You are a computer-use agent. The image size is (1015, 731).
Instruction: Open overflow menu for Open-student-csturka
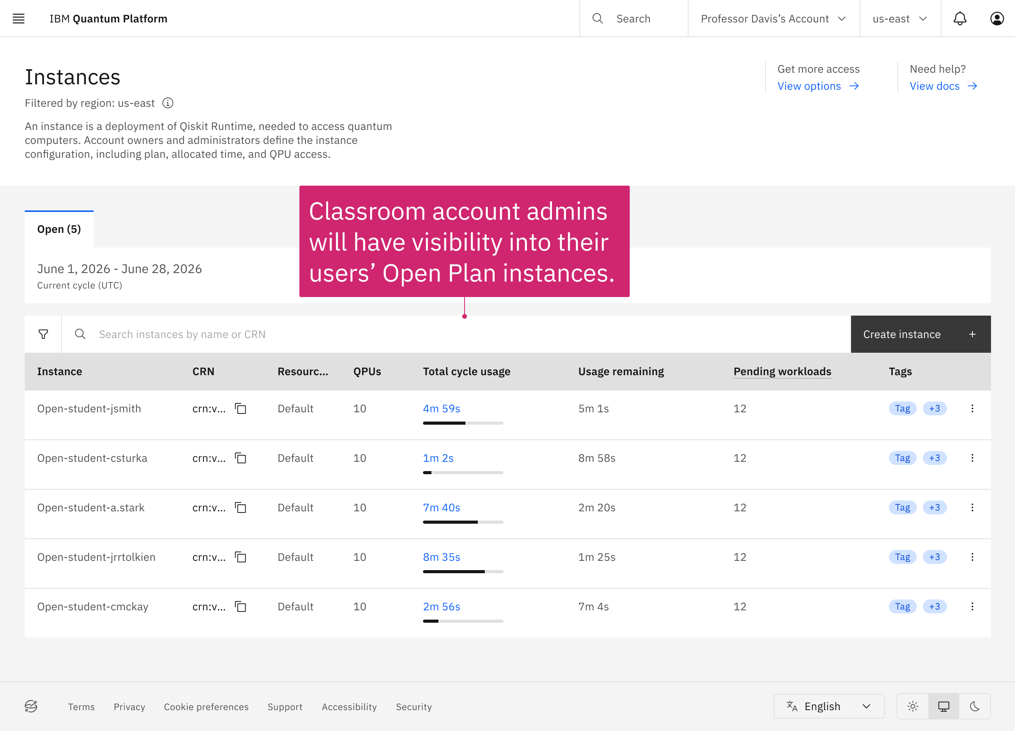[x=972, y=458]
